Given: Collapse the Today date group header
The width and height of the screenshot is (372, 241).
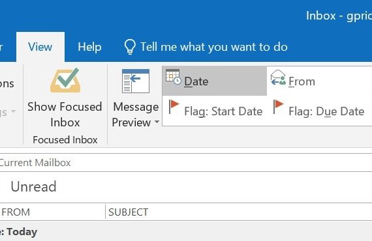Looking at the screenshot, I should pos(19,231).
